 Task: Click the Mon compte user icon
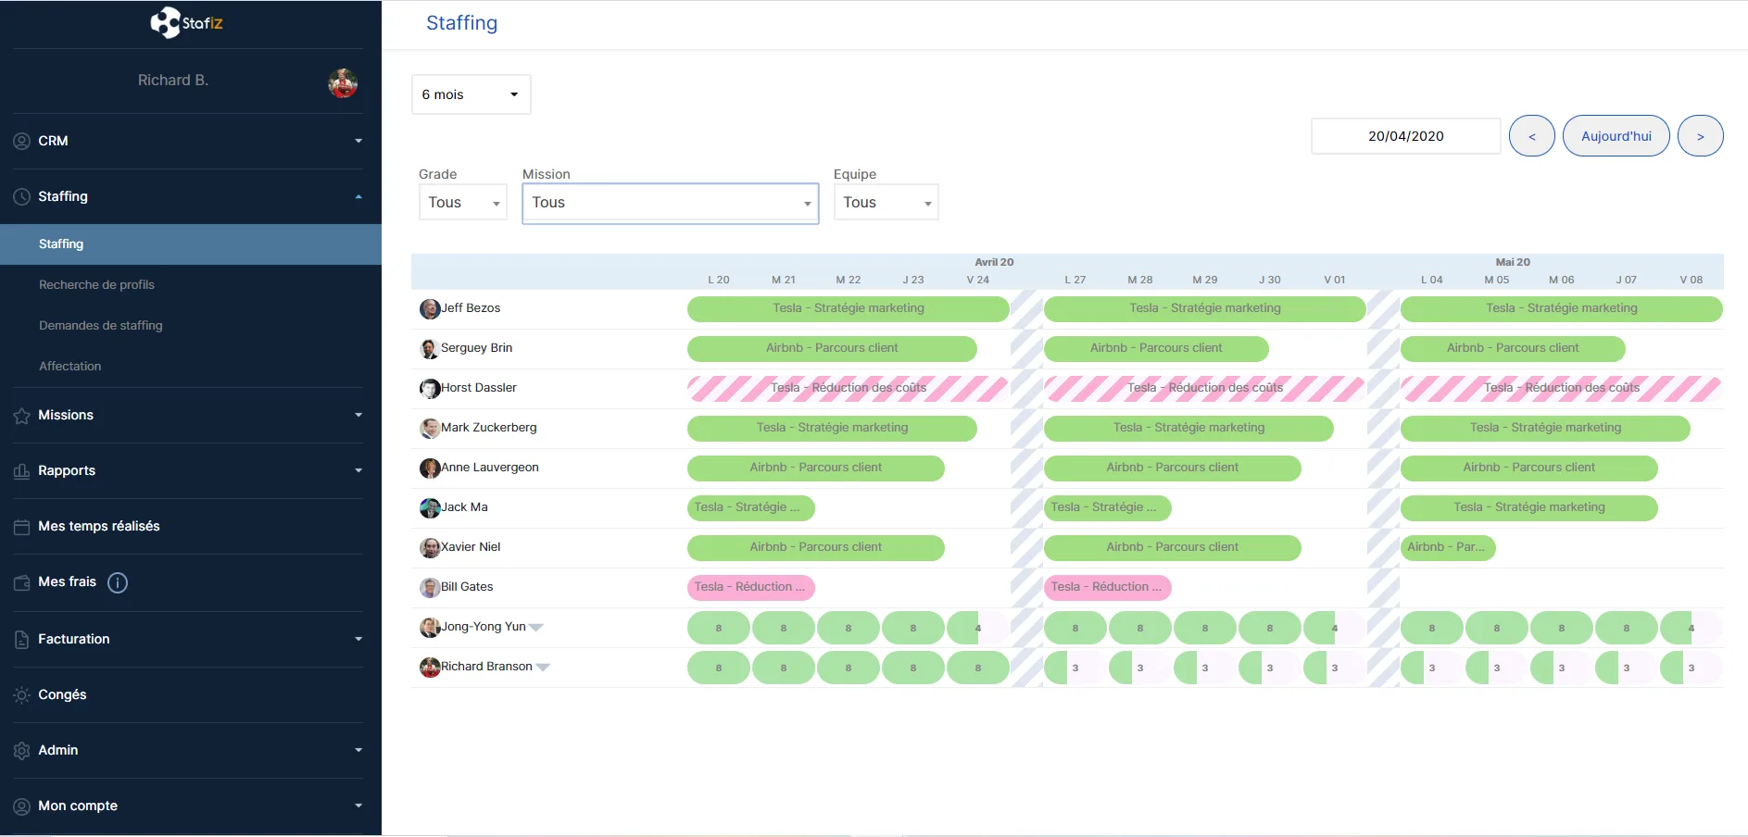22,806
